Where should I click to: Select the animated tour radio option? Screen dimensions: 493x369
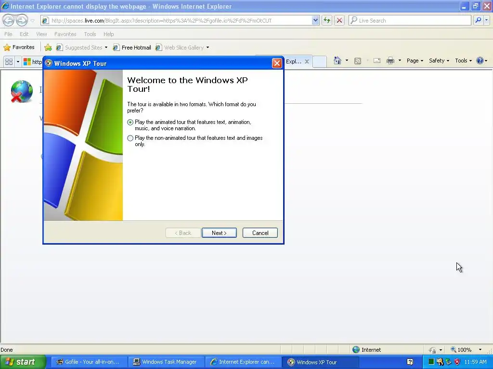pyautogui.click(x=130, y=122)
